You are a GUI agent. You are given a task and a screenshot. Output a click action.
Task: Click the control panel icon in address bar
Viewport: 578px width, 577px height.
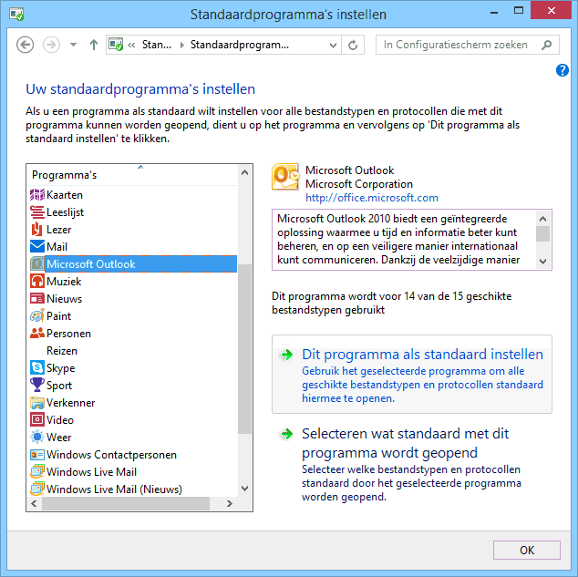pos(116,45)
